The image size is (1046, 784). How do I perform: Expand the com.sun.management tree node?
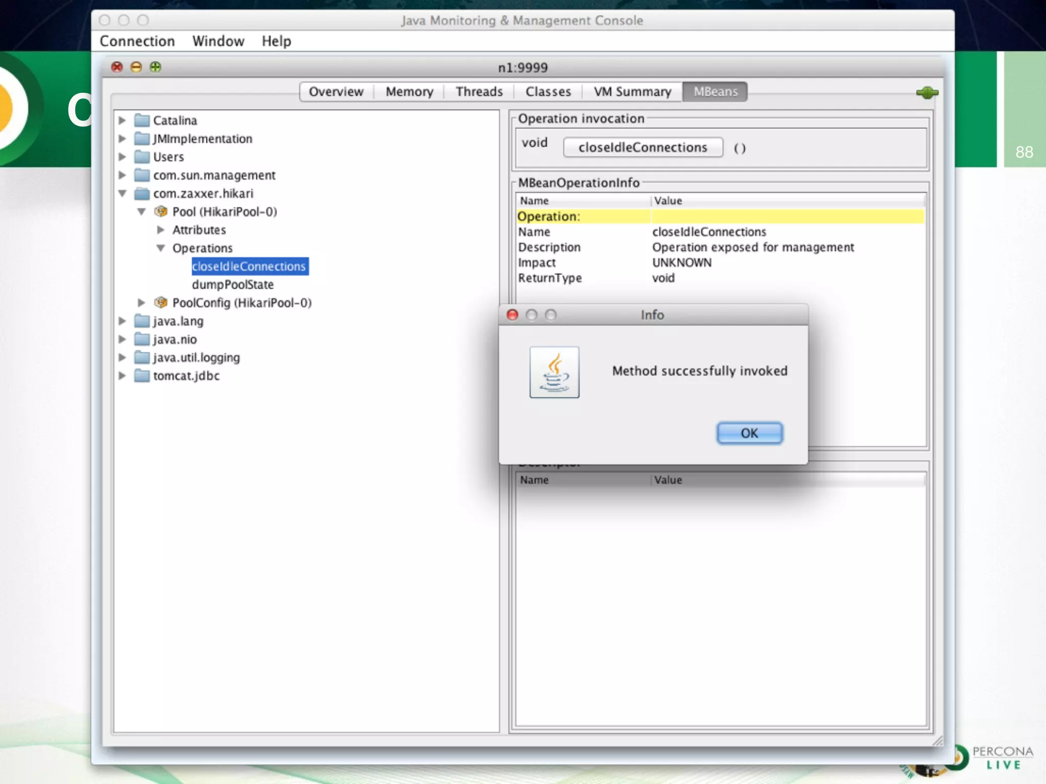(x=122, y=176)
